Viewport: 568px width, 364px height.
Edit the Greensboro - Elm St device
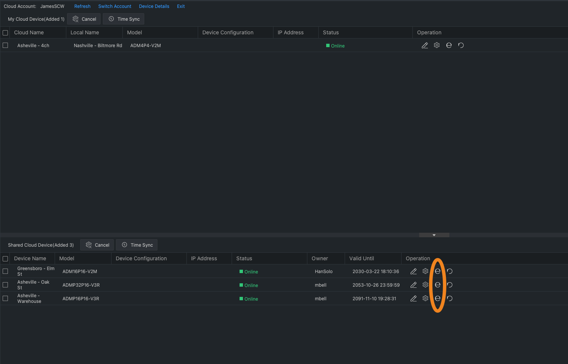(413, 271)
